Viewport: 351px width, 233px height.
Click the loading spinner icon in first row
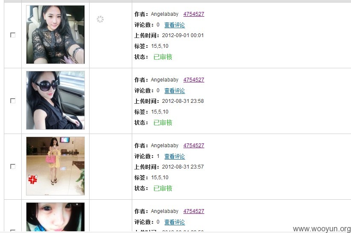pos(100,19)
